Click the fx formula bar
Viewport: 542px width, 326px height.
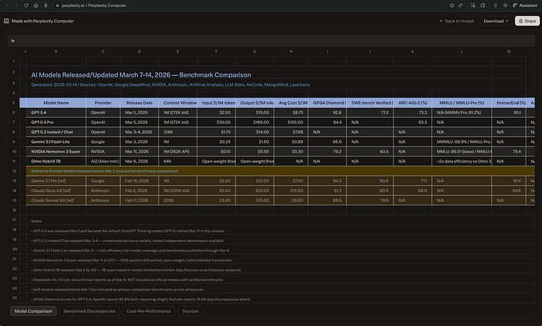271,41
